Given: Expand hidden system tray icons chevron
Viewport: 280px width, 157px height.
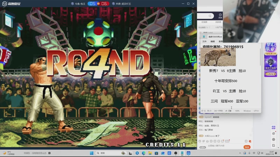Looking at the screenshot, I should pos(240,153).
